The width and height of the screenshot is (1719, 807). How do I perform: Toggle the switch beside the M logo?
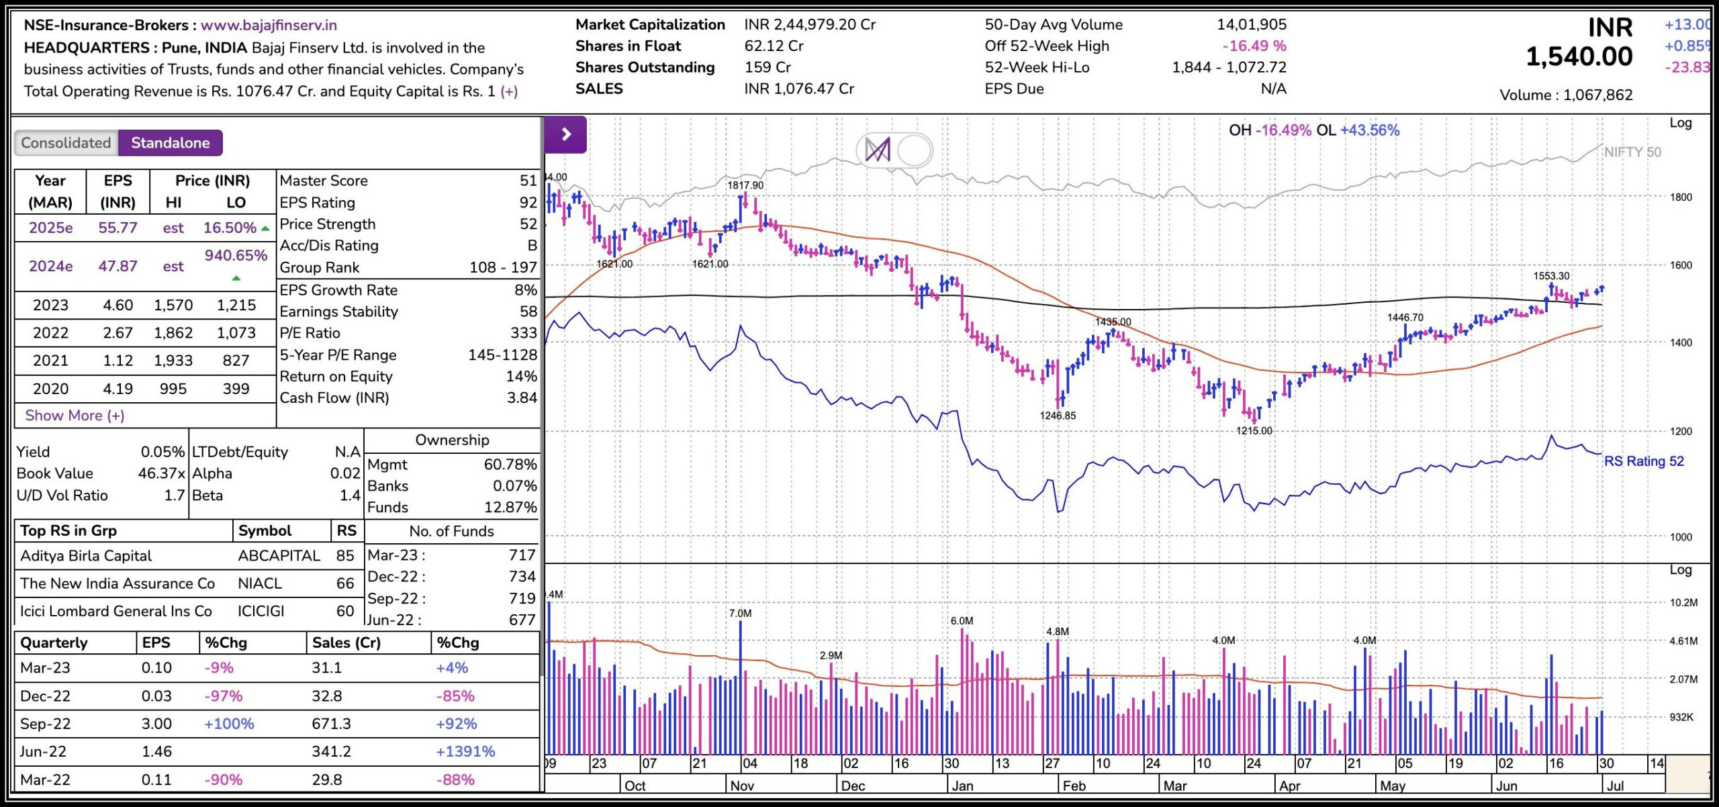tap(913, 150)
